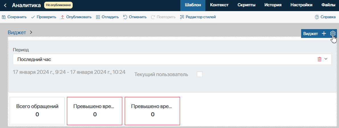Click the Не опубликовано status badge

(x=58, y=5)
